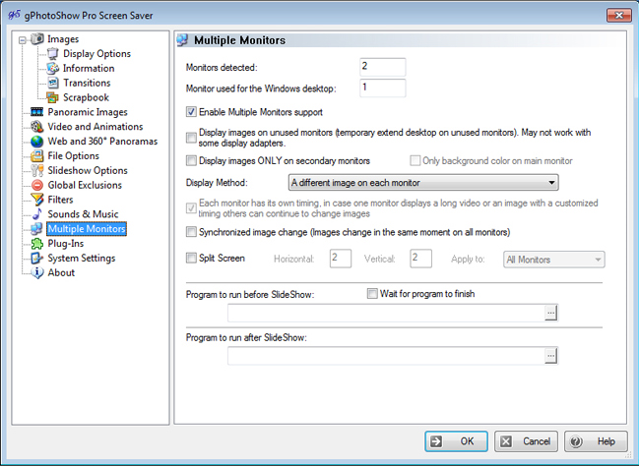
Task: Collapse the Images tree node
Action: click(x=23, y=39)
